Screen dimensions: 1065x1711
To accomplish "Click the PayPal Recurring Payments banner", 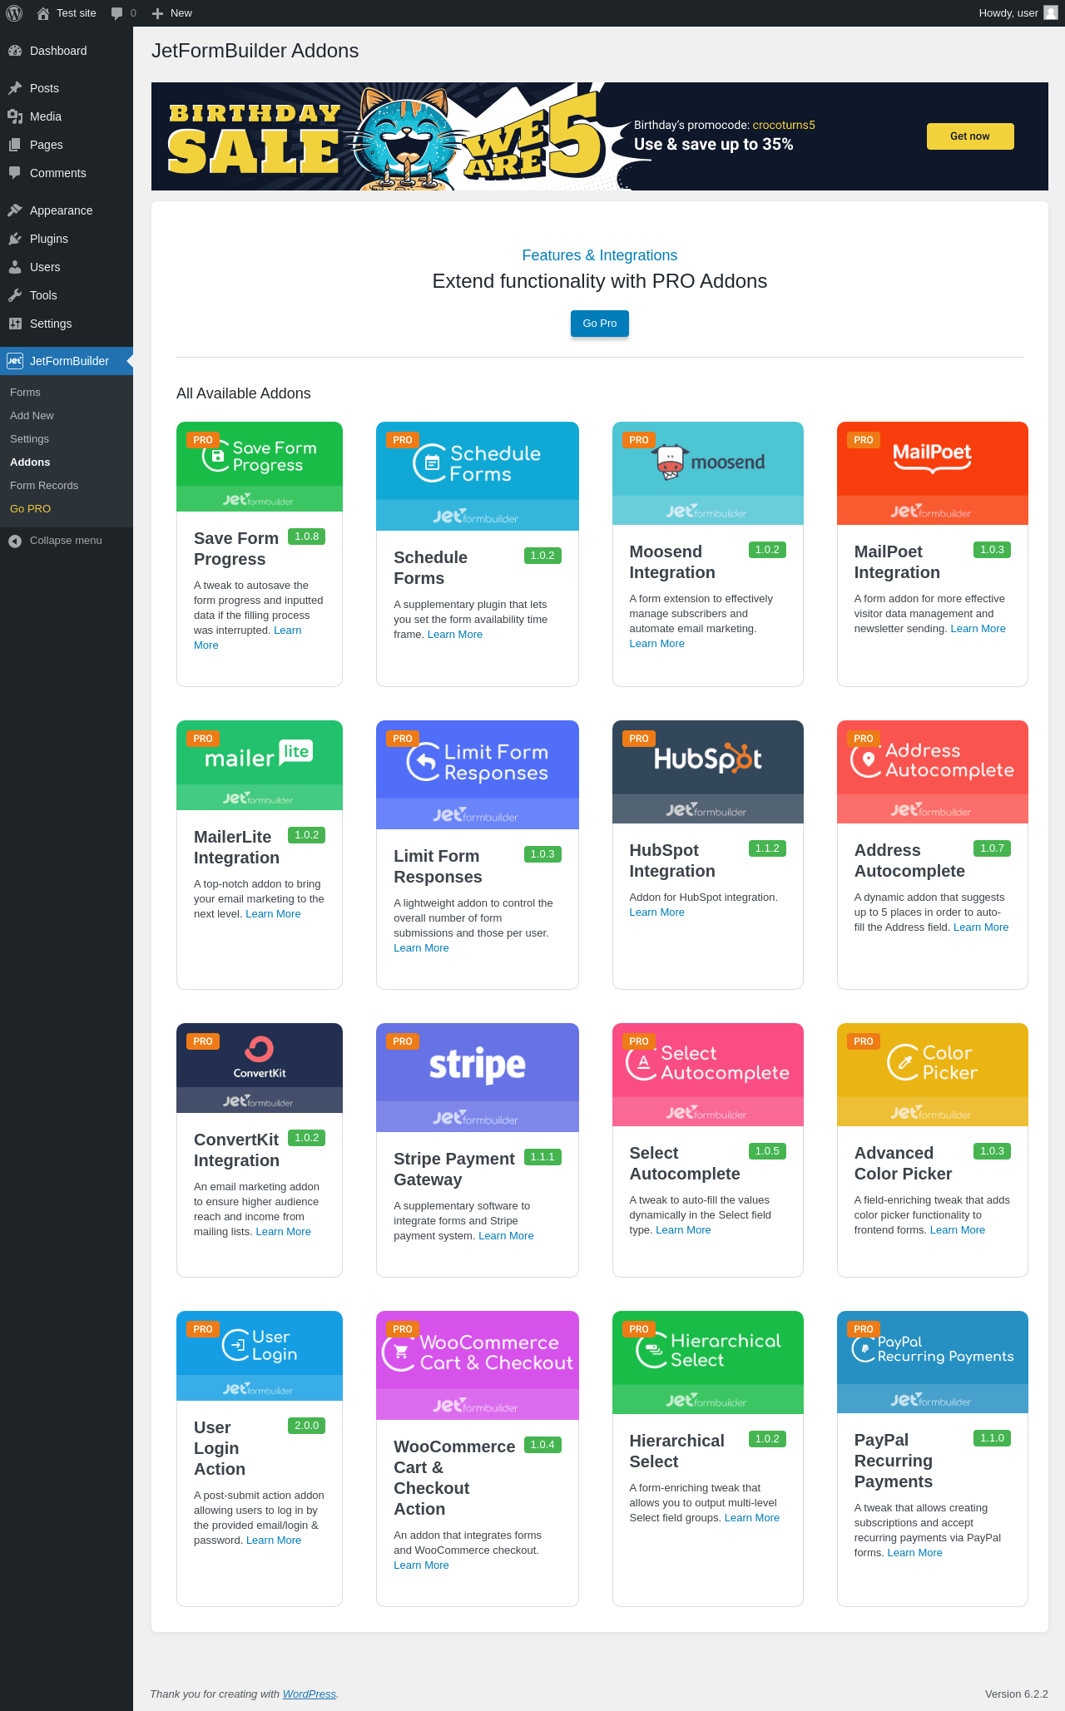I will (933, 1362).
